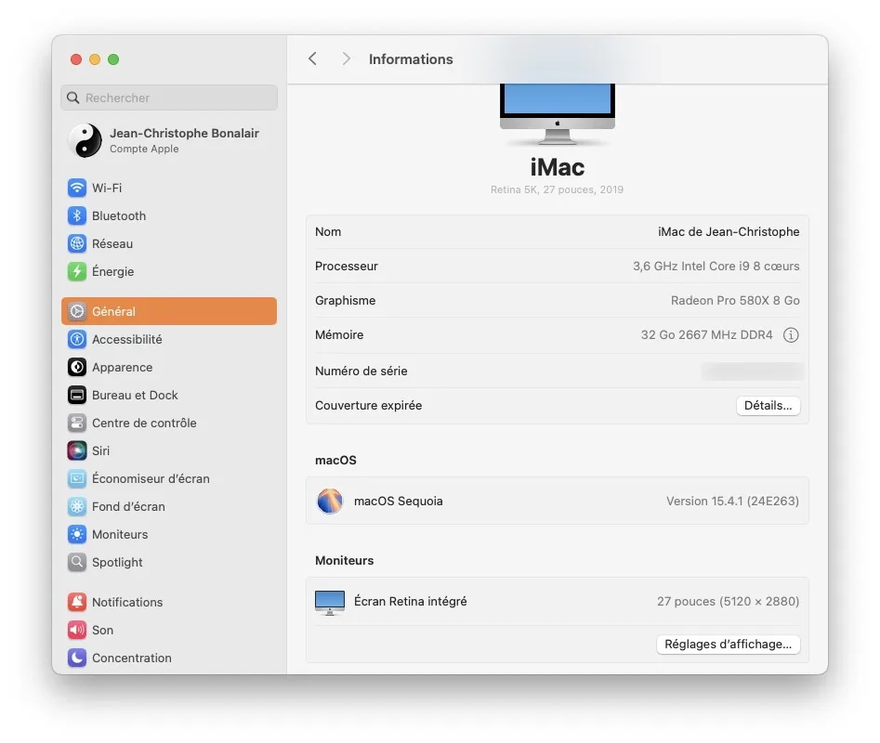Click graphics value Radeon Pro 580X 8 Go
Image resolution: width=880 pixels, height=743 pixels.
pyautogui.click(x=735, y=301)
